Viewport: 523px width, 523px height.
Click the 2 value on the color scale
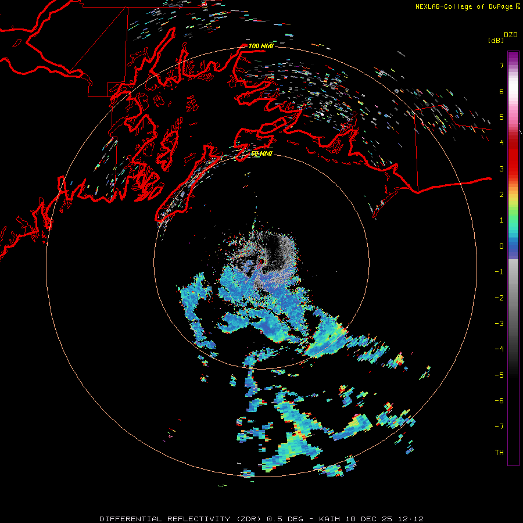(x=501, y=195)
